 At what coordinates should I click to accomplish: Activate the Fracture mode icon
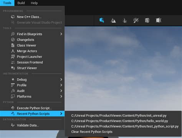pyautogui.click(x=147, y=20)
